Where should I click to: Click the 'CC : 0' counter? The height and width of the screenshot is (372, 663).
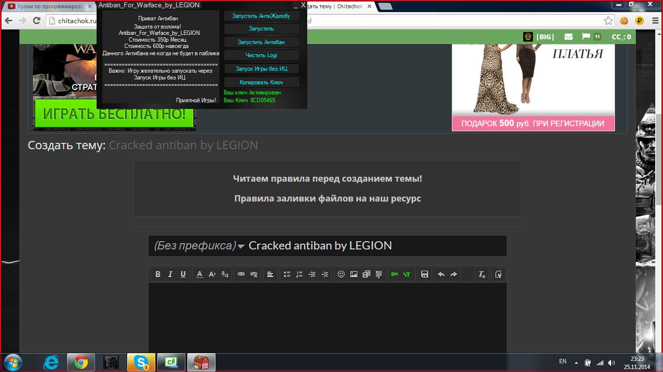[x=621, y=37]
